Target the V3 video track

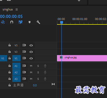[x=16, y=45]
